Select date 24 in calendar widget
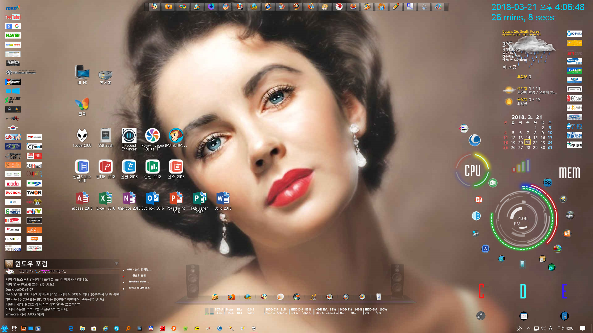This screenshot has width=593, height=333. pyautogui.click(x=550, y=142)
